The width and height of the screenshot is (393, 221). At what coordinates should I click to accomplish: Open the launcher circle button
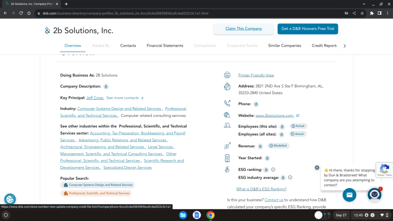pyautogui.click(x=6, y=215)
